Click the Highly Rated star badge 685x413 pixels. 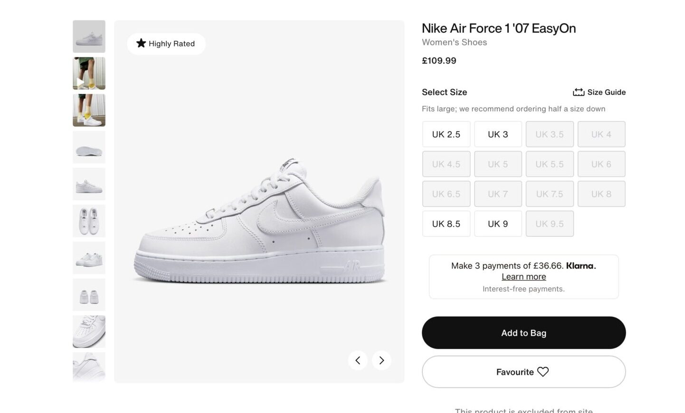point(166,44)
